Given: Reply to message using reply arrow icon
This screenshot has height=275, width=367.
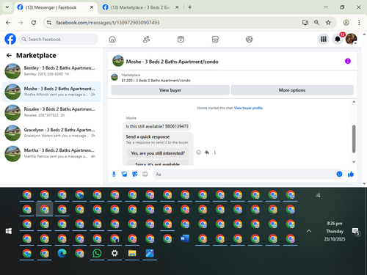Looking at the screenshot, I should [x=207, y=153].
